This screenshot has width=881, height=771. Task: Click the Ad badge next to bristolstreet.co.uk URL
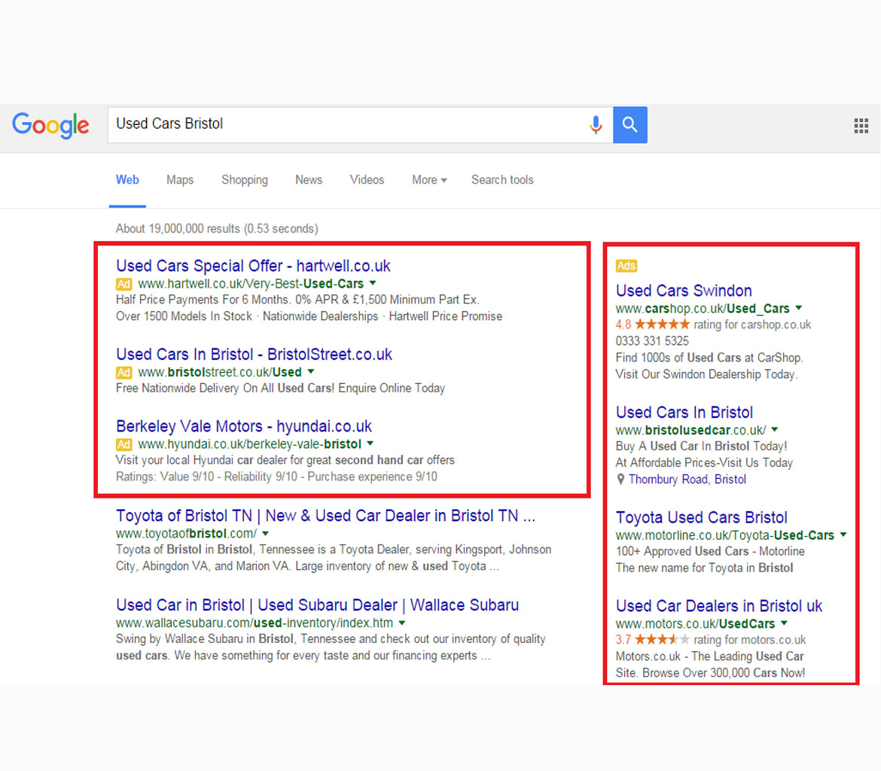pyautogui.click(x=123, y=372)
